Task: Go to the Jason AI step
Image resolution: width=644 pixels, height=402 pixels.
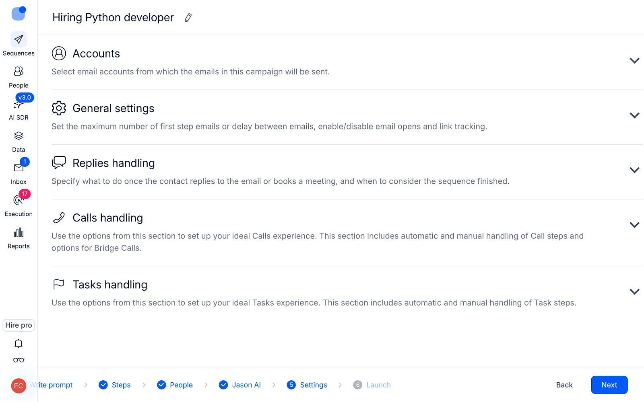Action: coord(246,385)
